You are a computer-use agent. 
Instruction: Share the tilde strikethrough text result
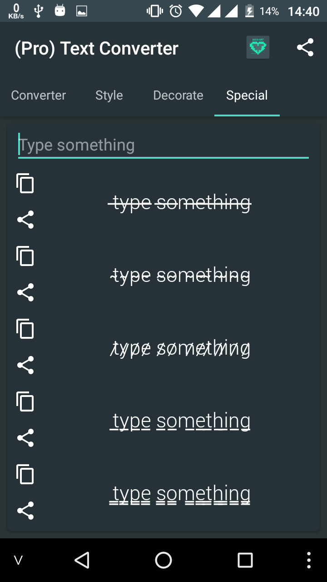[x=25, y=292]
